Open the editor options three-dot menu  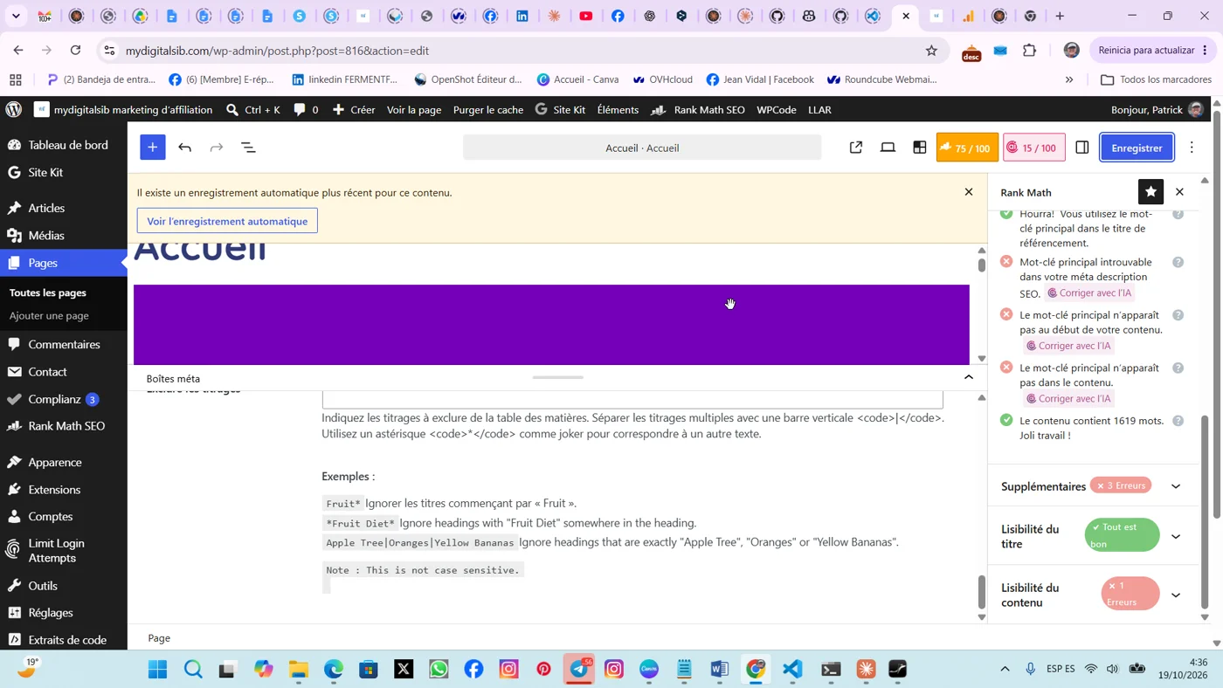(x=1192, y=148)
